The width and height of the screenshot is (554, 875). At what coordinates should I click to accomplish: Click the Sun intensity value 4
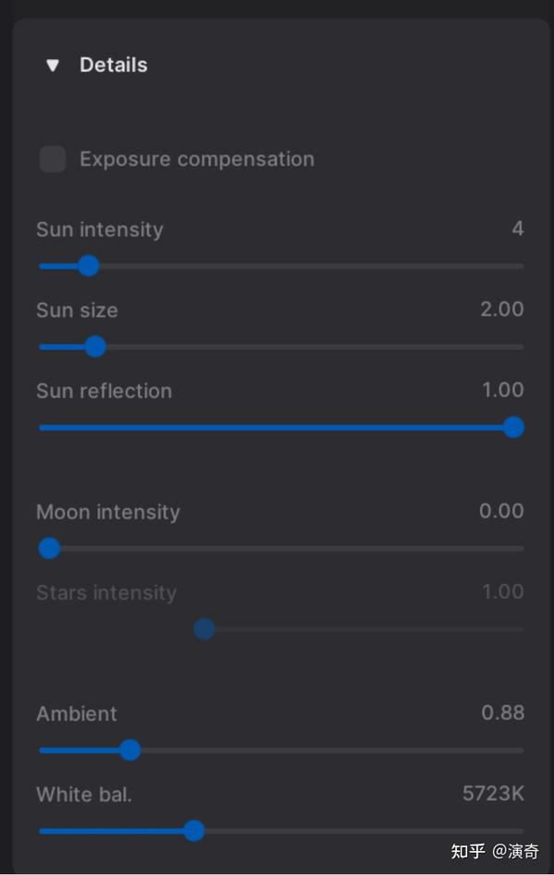click(x=518, y=228)
